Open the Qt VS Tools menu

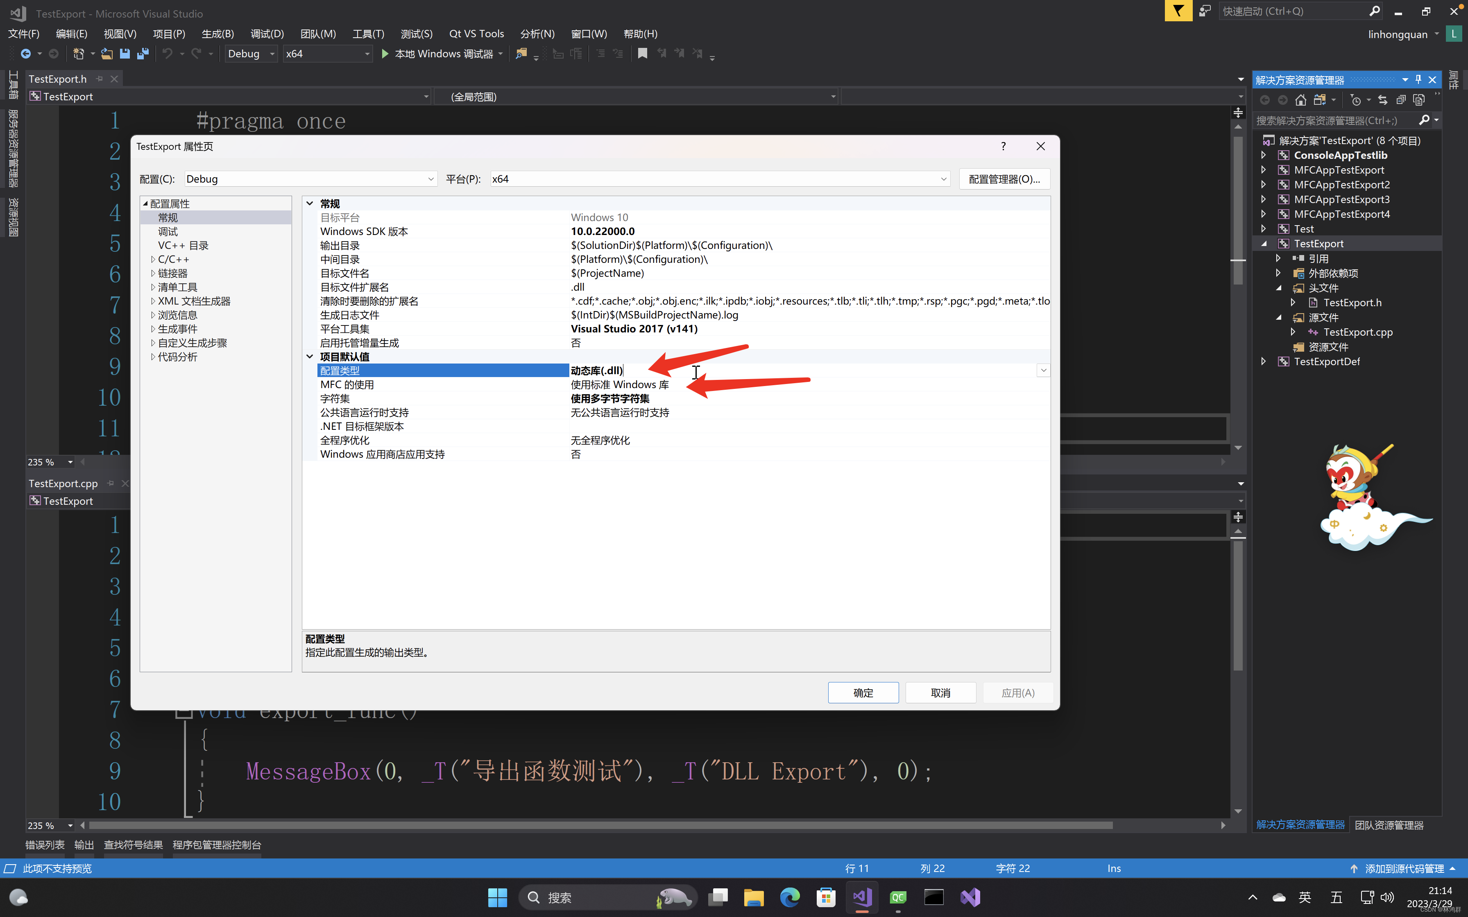click(x=477, y=34)
